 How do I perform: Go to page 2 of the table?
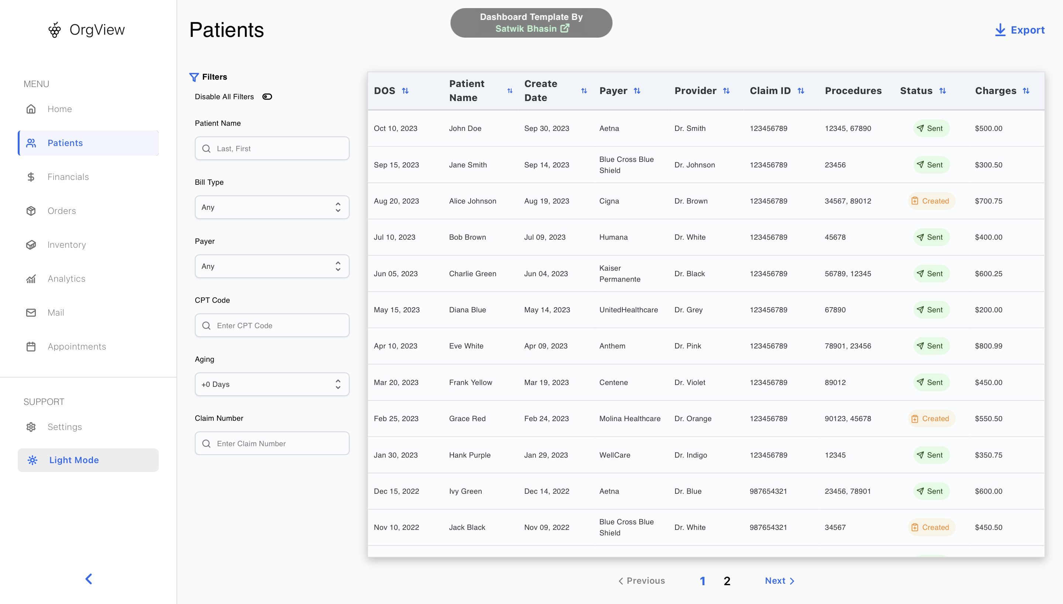click(x=727, y=581)
